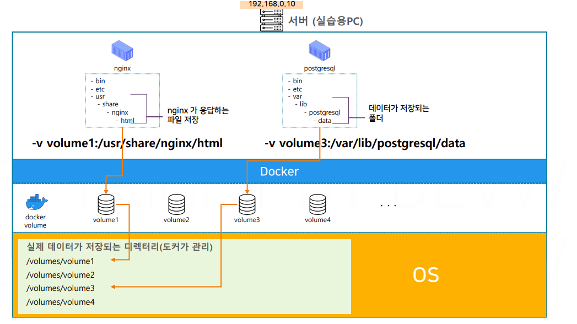
Task: Click the '-v volume1:/usr/share/nginx/html' command text
Action: point(127,143)
